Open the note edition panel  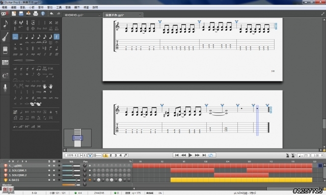pos(5,24)
